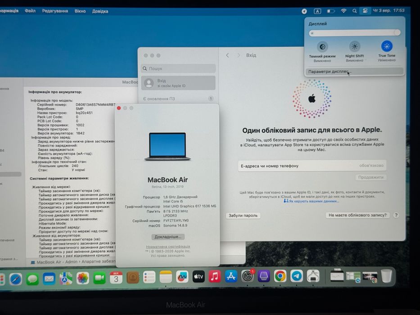Open Нормативна сертифікація link
The image size is (420, 315).
click(168, 247)
